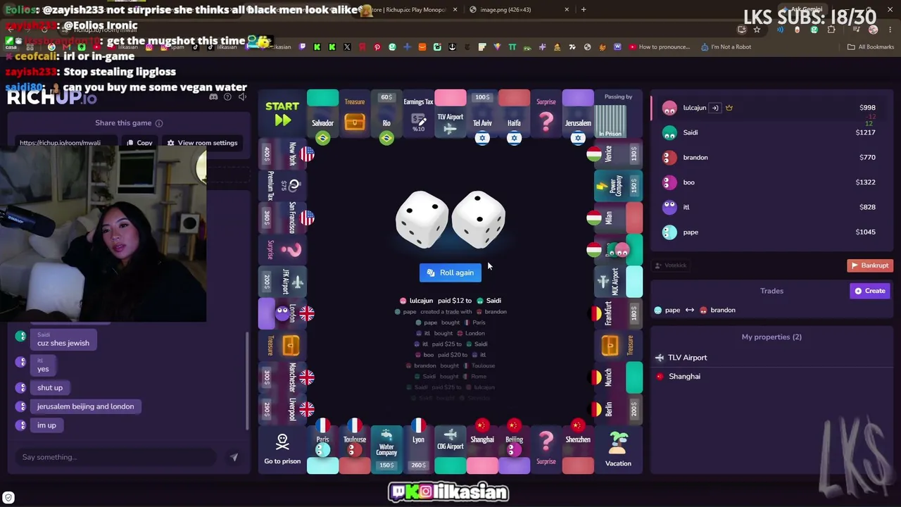Open the I'm Not a Robot bookmark
901x507 pixels.
(726, 47)
